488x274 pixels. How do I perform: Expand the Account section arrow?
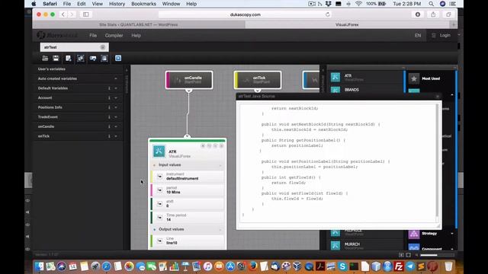116,98
